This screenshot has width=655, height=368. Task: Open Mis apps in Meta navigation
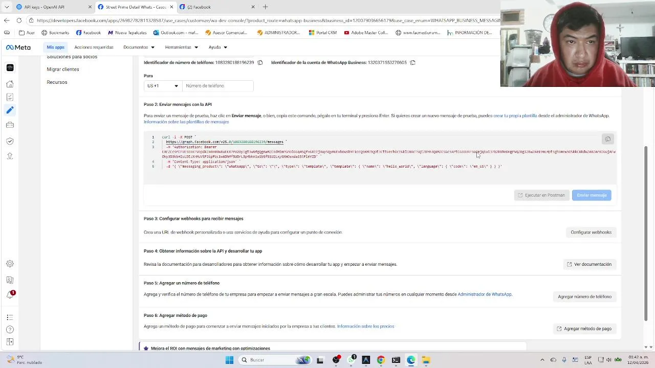(55, 47)
